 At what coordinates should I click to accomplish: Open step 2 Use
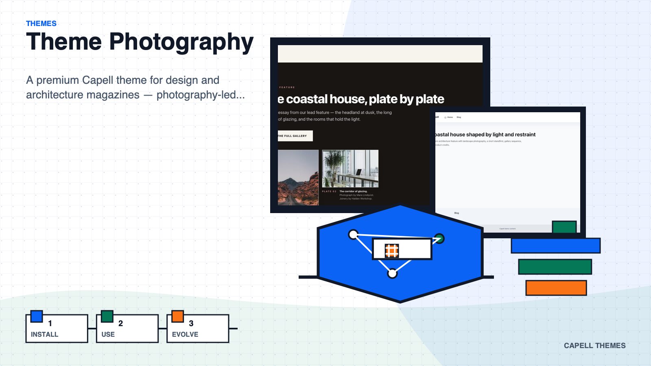(127, 329)
